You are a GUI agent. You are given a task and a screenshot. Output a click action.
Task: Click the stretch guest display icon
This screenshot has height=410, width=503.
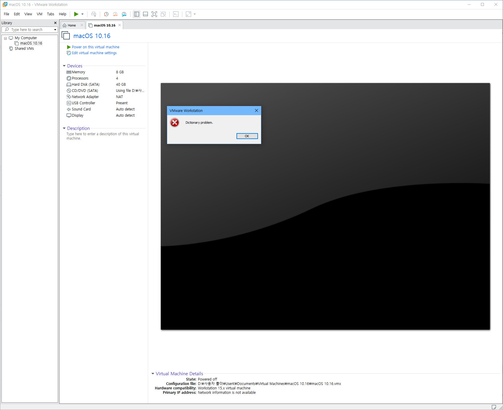click(188, 14)
